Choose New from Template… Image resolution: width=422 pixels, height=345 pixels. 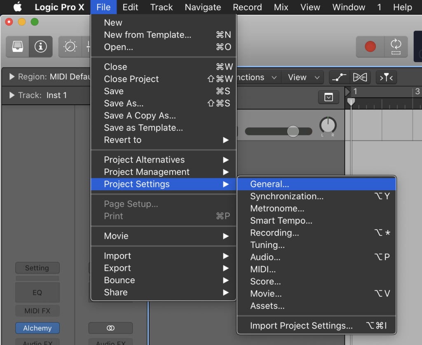point(164,35)
